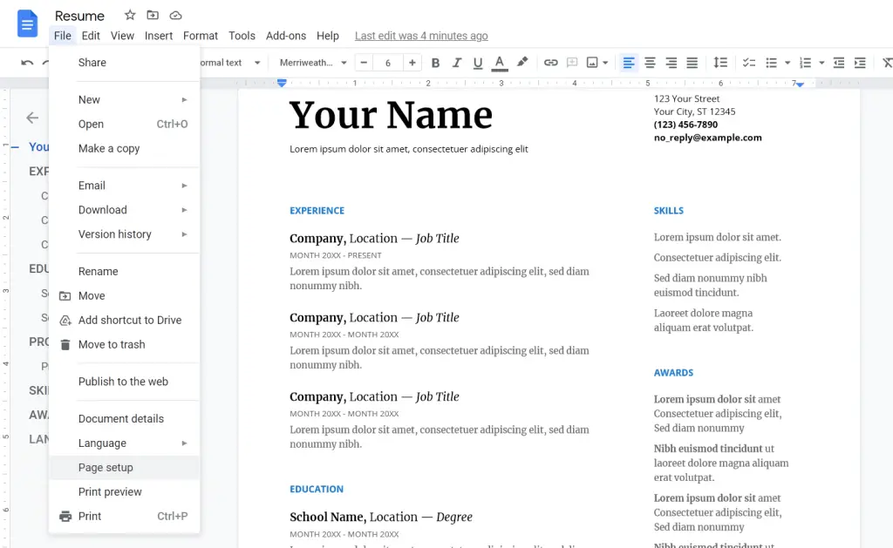This screenshot has width=893, height=548.
Task: Click the bulleted list icon
Action: point(771,63)
